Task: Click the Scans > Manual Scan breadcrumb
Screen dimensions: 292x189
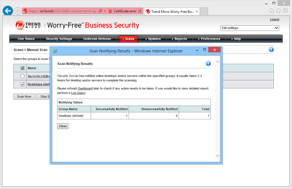Action: pyautogui.click(x=30, y=50)
